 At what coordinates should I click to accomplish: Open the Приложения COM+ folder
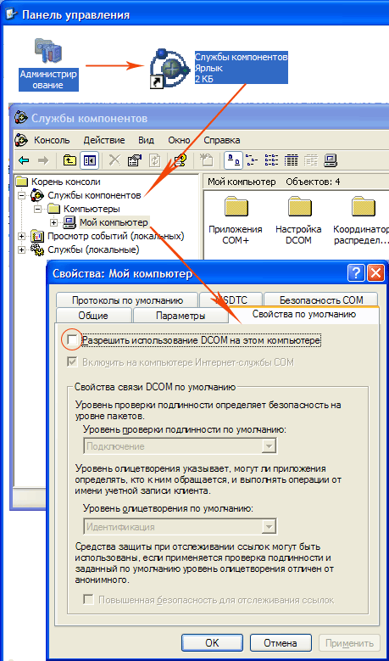tap(236, 221)
